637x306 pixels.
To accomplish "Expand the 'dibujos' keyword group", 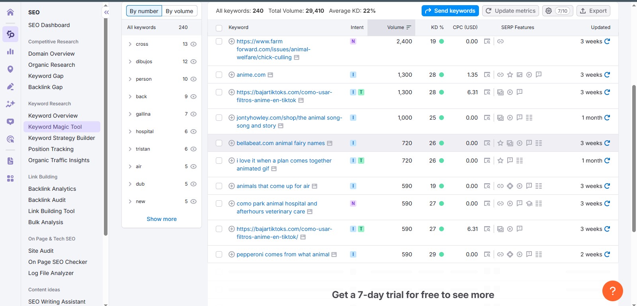I will (x=130, y=62).
